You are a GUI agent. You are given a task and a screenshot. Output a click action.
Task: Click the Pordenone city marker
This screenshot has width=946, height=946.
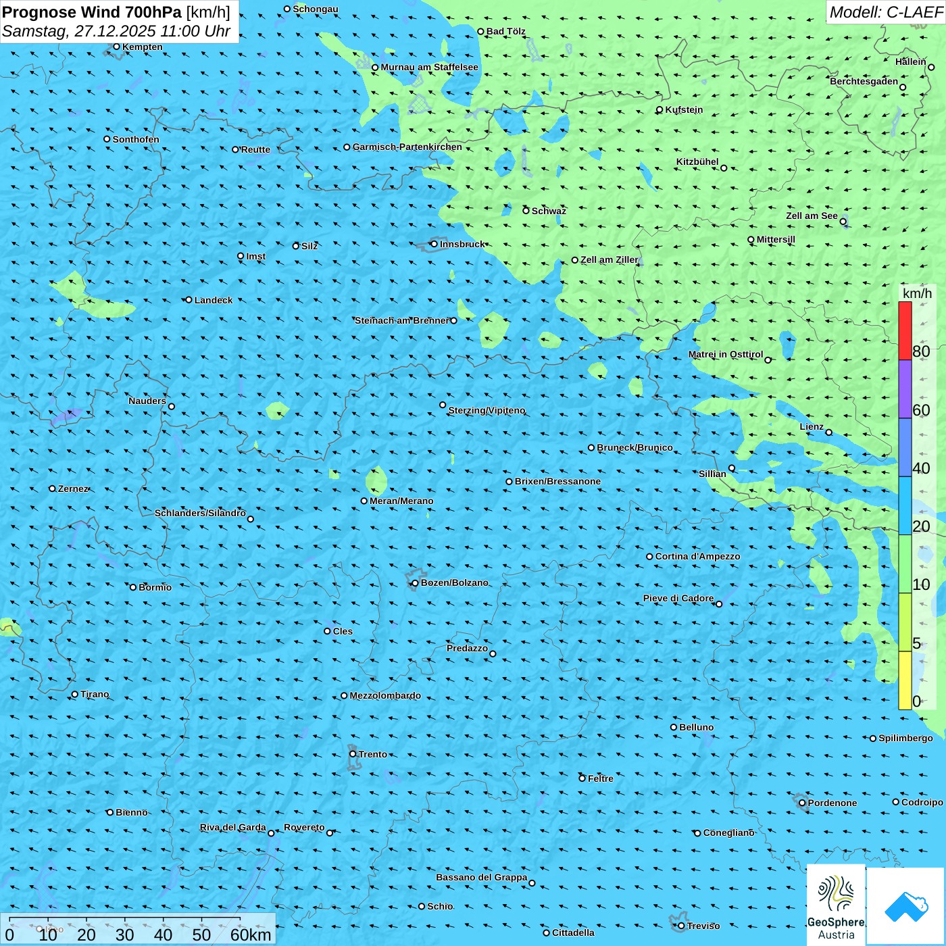click(802, 803)
